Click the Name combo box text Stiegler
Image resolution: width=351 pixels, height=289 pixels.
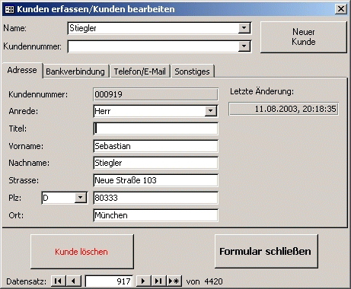(83, 28)
